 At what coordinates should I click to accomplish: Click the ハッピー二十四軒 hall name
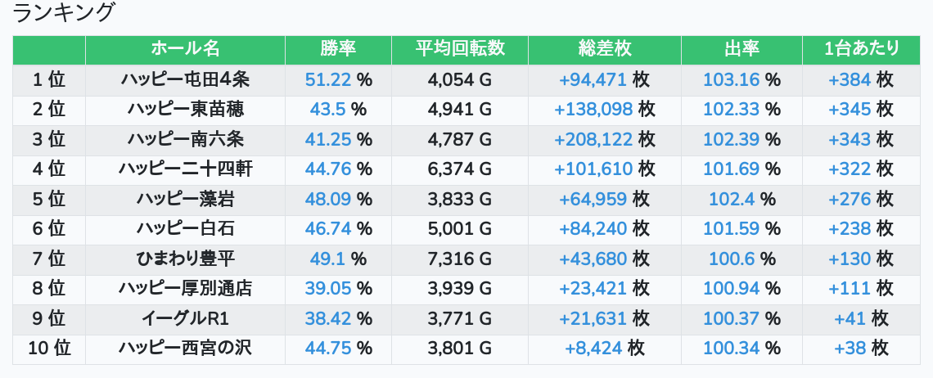click(x=185, y=169)
